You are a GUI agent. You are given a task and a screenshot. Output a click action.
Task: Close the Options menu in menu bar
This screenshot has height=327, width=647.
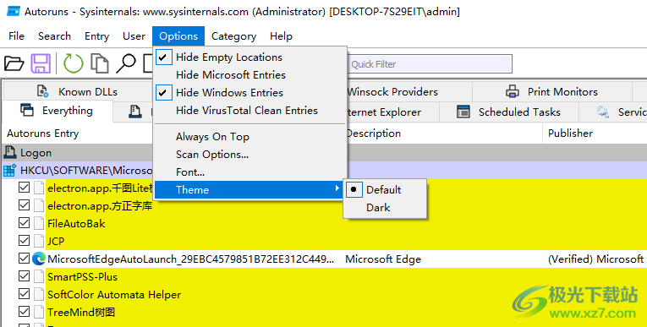(x=178, y=36)
